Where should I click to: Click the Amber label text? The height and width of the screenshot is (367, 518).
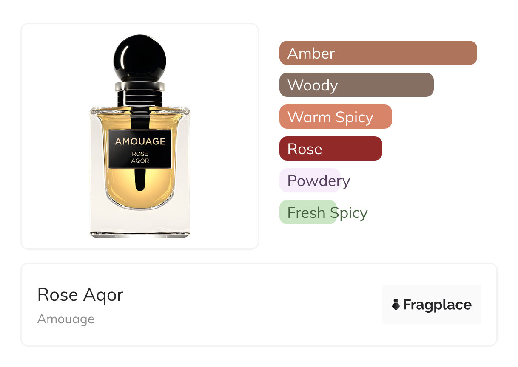pyautogui.click(x=311, y=53)
